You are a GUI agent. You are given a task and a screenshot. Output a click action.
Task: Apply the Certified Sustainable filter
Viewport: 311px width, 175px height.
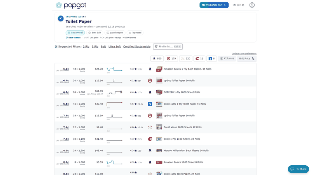click(137, 47)
